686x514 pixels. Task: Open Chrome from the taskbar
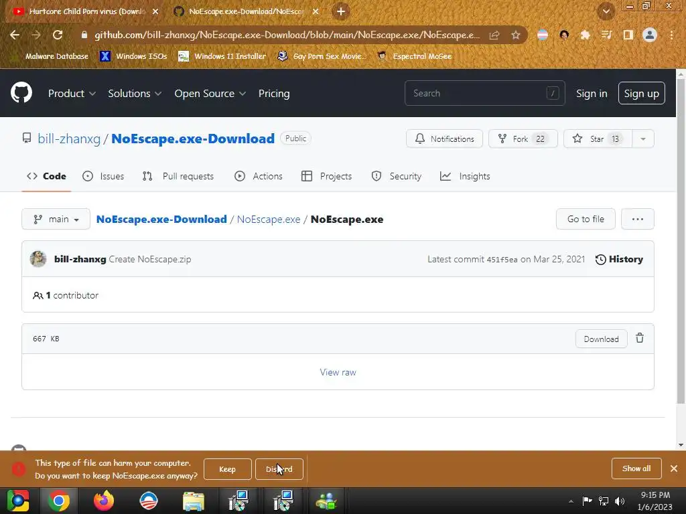click(x=59, y=501)
